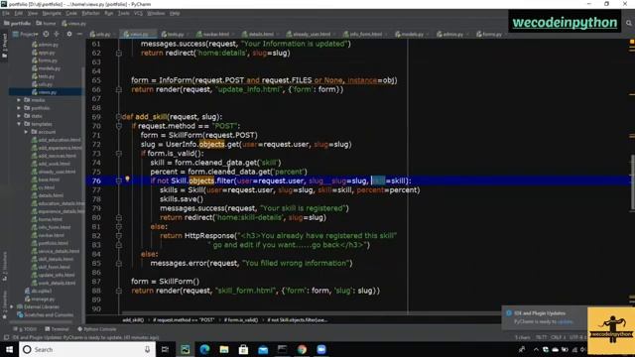The height and width of the screenshot is (357, 635).
Task: Open the Terminal tool window
Action: point(57,329)
